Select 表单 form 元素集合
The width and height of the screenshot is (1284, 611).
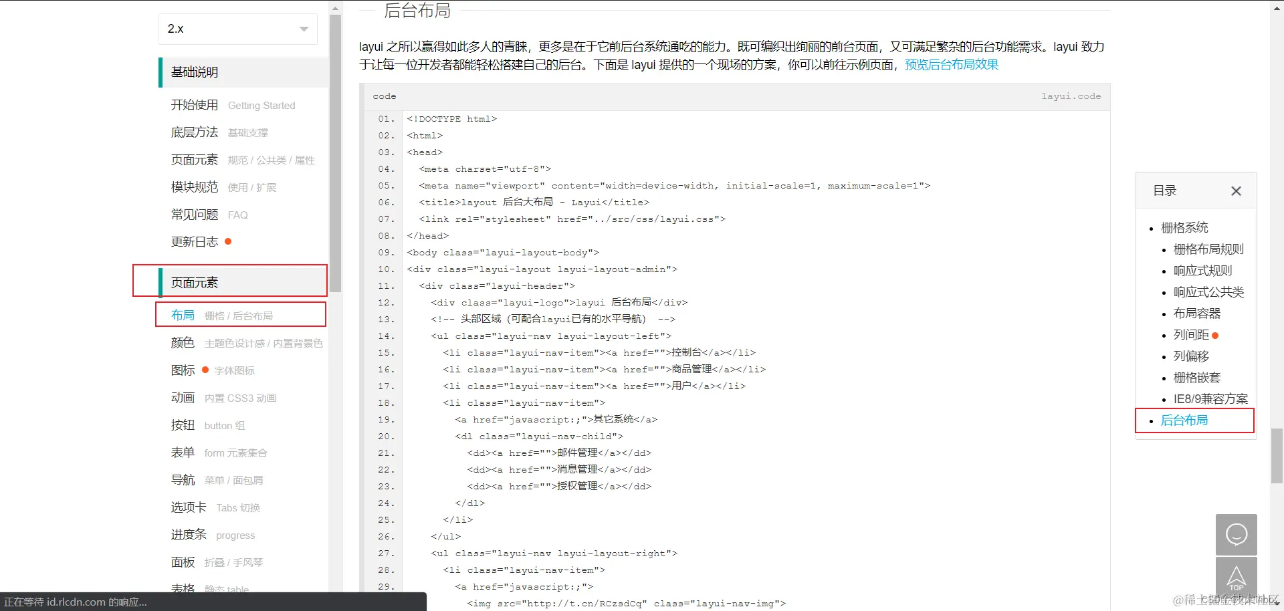[x=182, y=452]
